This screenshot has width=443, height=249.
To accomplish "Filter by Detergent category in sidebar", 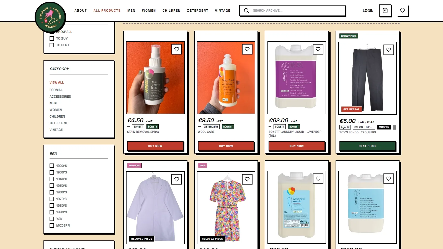I will [x=58, y=123].
